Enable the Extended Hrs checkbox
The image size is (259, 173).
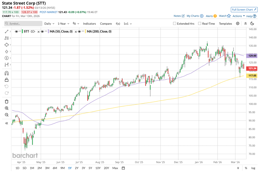pos(174,24)
